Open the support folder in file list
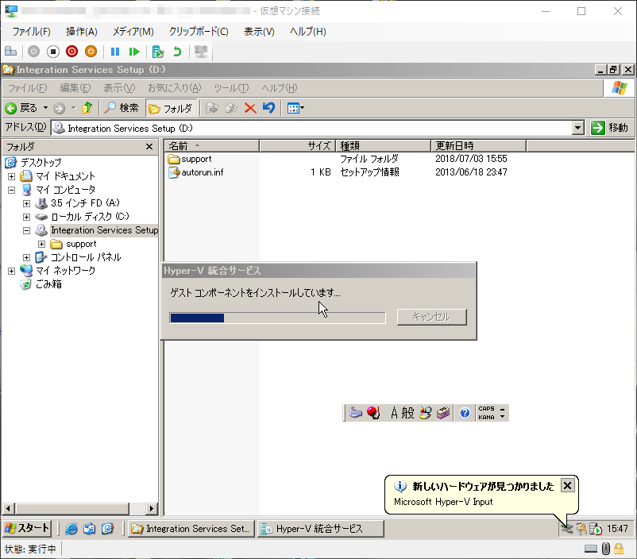The width and height of the screenshot is (637, 559). click(196, 159)
